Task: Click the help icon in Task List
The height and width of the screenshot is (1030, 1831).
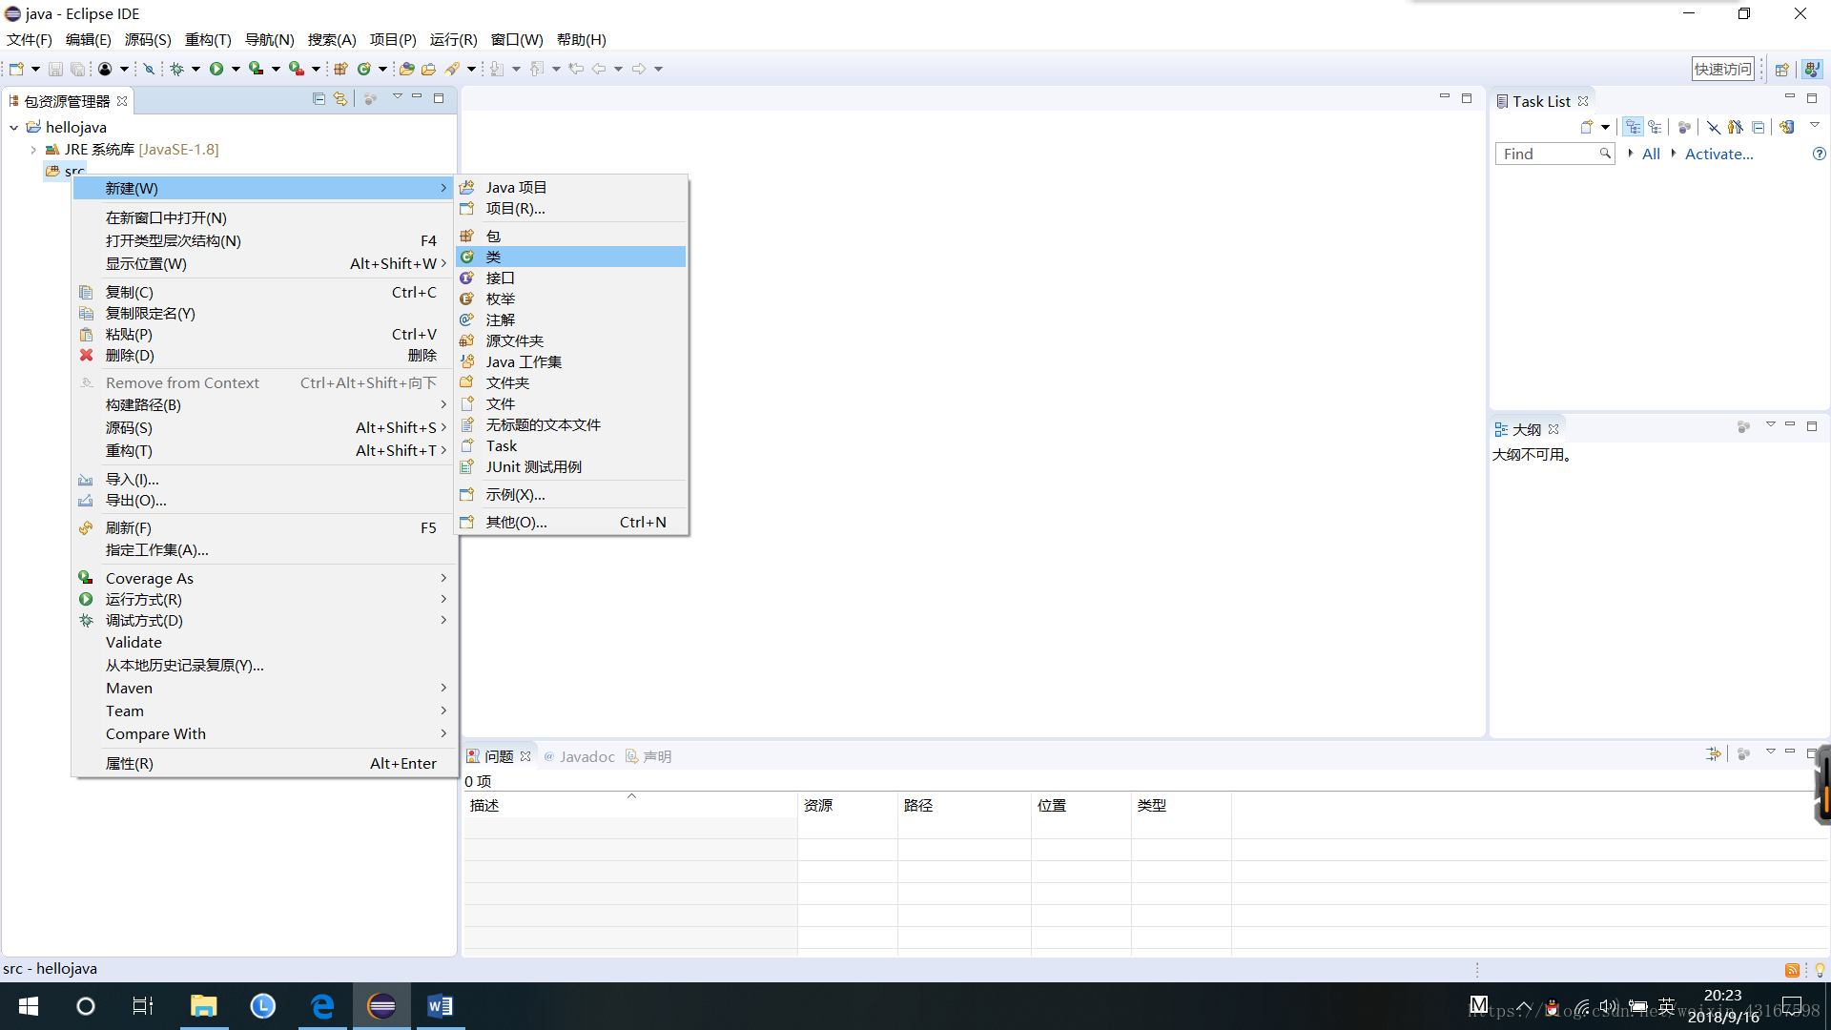Action: pos(1819,154)
